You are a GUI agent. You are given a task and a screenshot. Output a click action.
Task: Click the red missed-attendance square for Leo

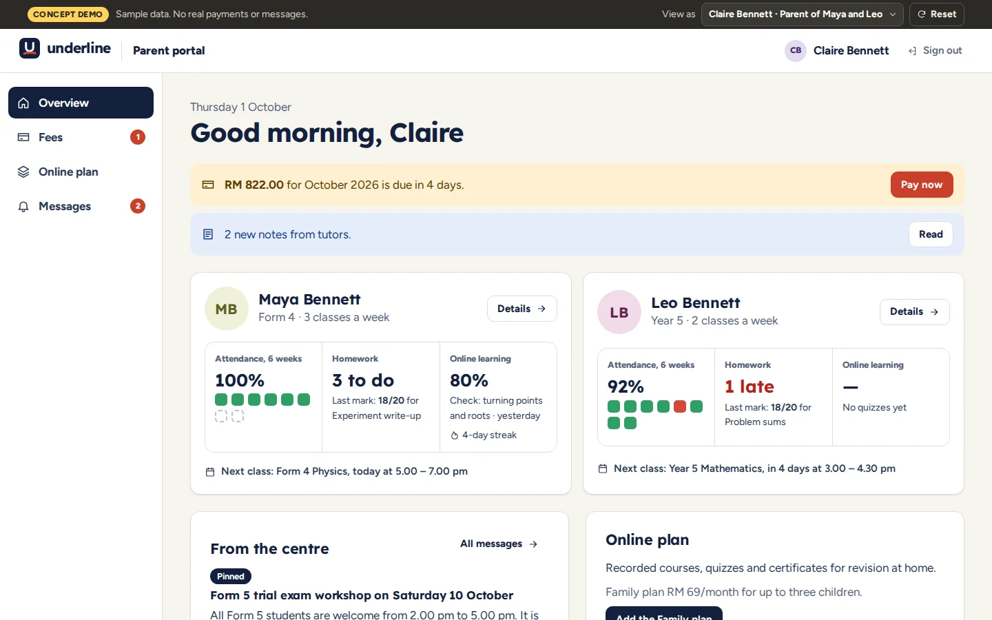(x=680, y=406)
